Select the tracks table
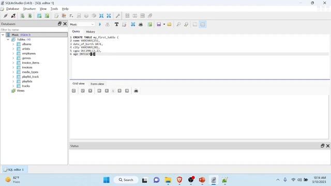 tap(26, 86)
